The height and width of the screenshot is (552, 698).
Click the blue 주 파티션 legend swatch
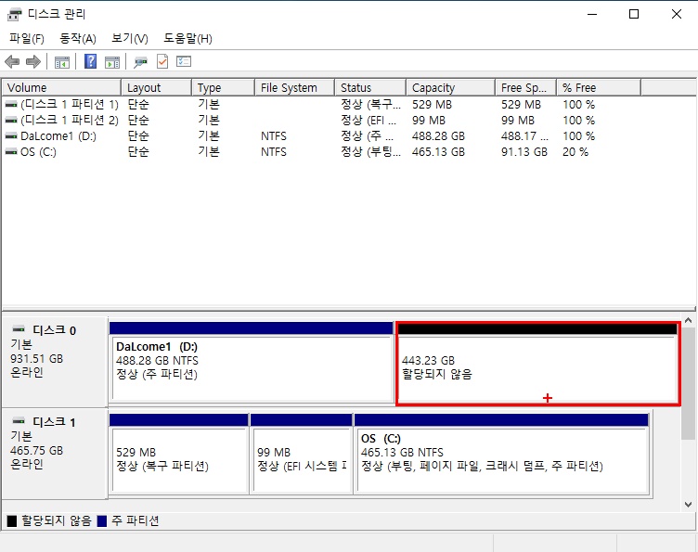coord(102,520)
